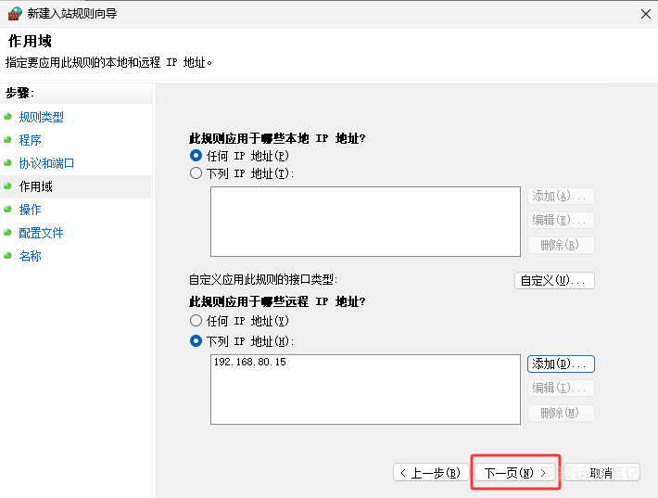Select local '任何 IP 地址(P)' radio button

tap(196, 156)
